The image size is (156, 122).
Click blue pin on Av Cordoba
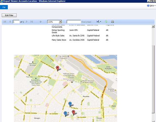point(65,114)
